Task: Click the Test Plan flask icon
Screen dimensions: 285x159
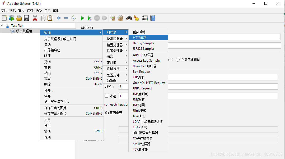Action: pos(7,25)
